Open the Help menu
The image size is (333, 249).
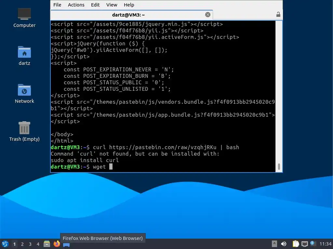pyautogui.click(x=129, y=5)
